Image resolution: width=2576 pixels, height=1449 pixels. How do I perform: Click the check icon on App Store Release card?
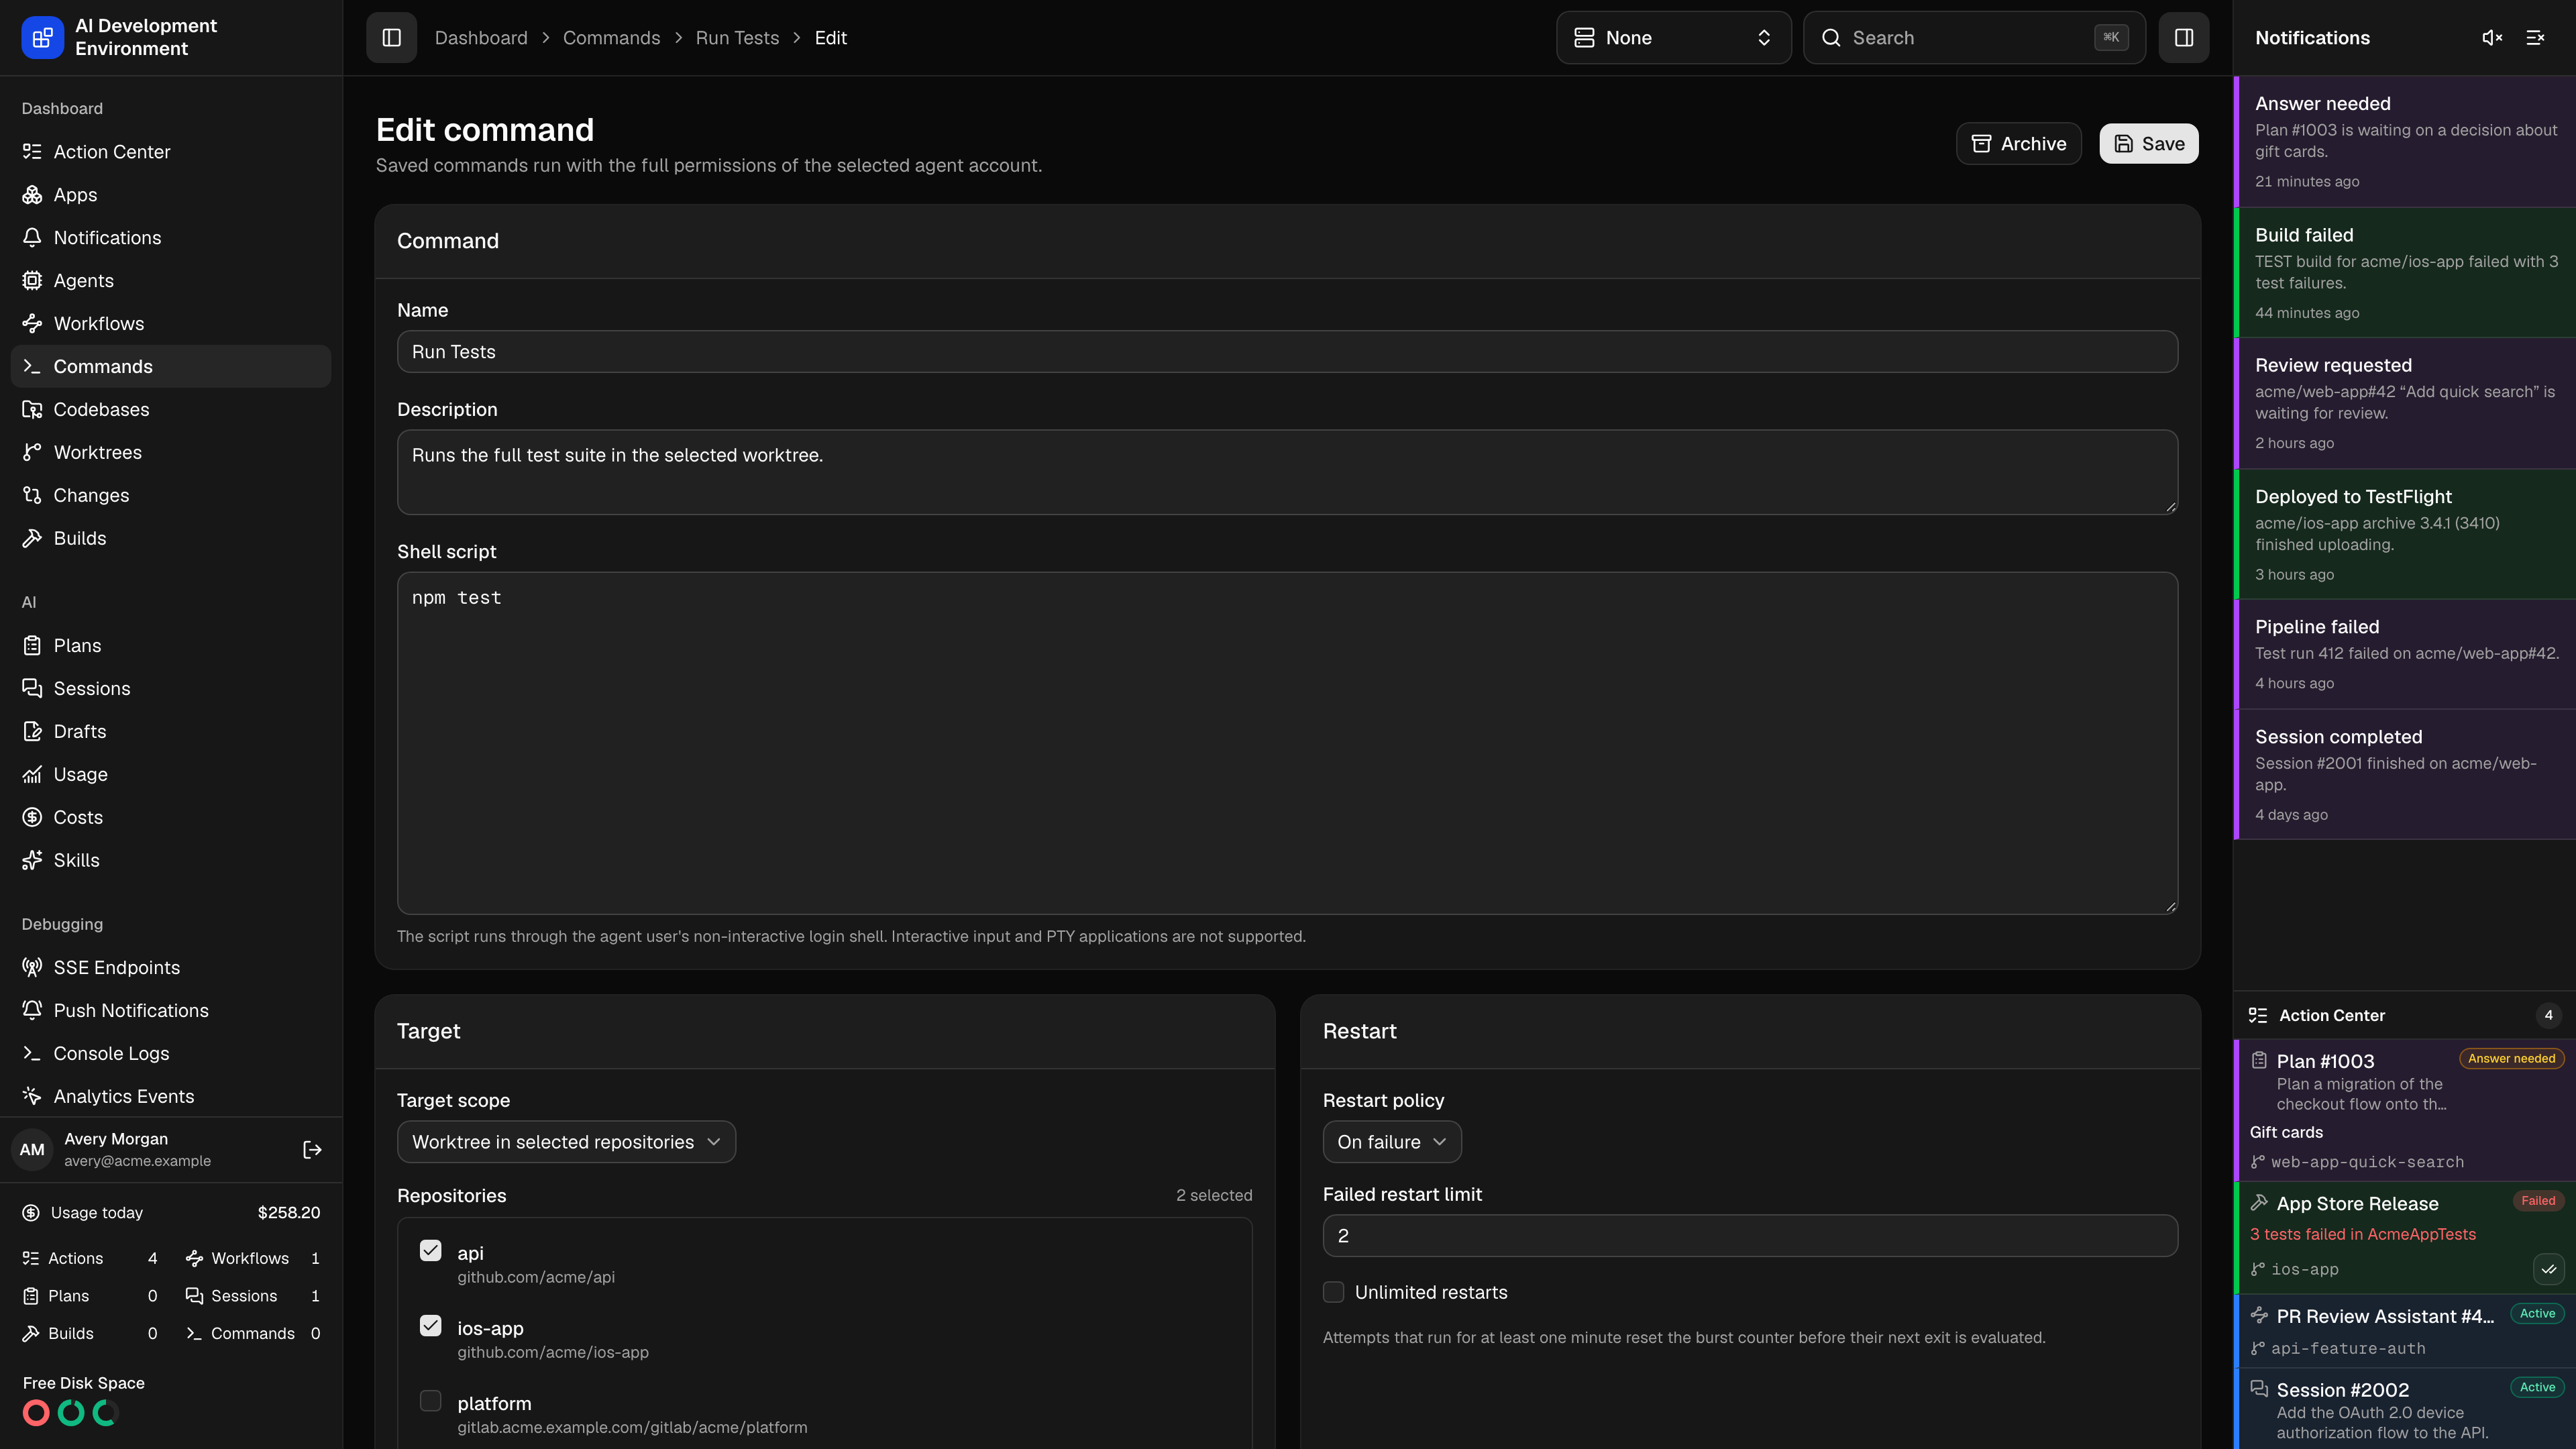pyautogui.click(x=2548, y=1269)
